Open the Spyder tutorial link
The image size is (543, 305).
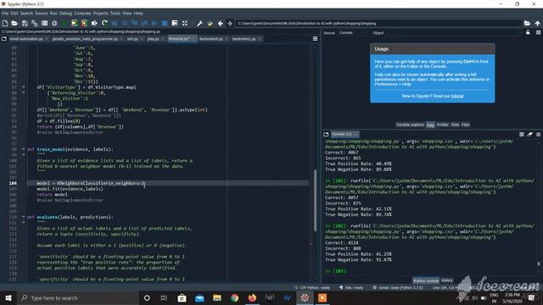(456, 96)
